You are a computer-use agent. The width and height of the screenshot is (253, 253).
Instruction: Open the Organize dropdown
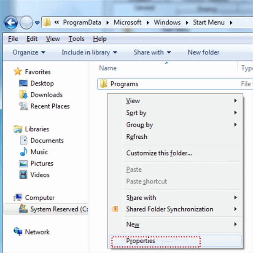coord(29,52)
